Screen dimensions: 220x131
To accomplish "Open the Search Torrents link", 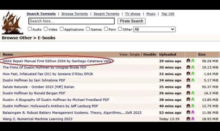I will point(41,14).
